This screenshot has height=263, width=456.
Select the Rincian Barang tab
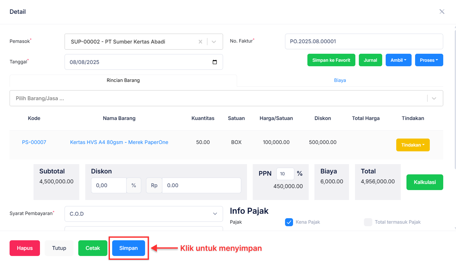(x=123, y=80)
